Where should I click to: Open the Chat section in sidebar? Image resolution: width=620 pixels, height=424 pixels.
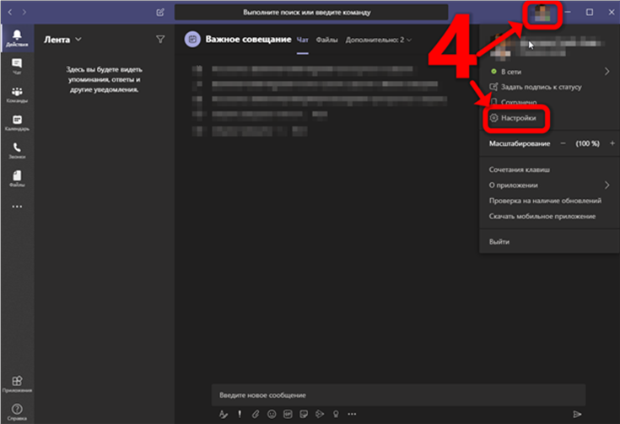point(17,67)
